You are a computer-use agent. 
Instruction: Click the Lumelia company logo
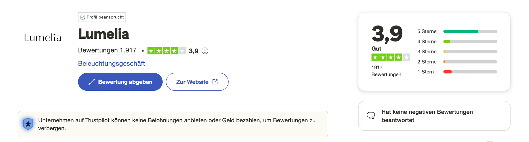point(43,38)
